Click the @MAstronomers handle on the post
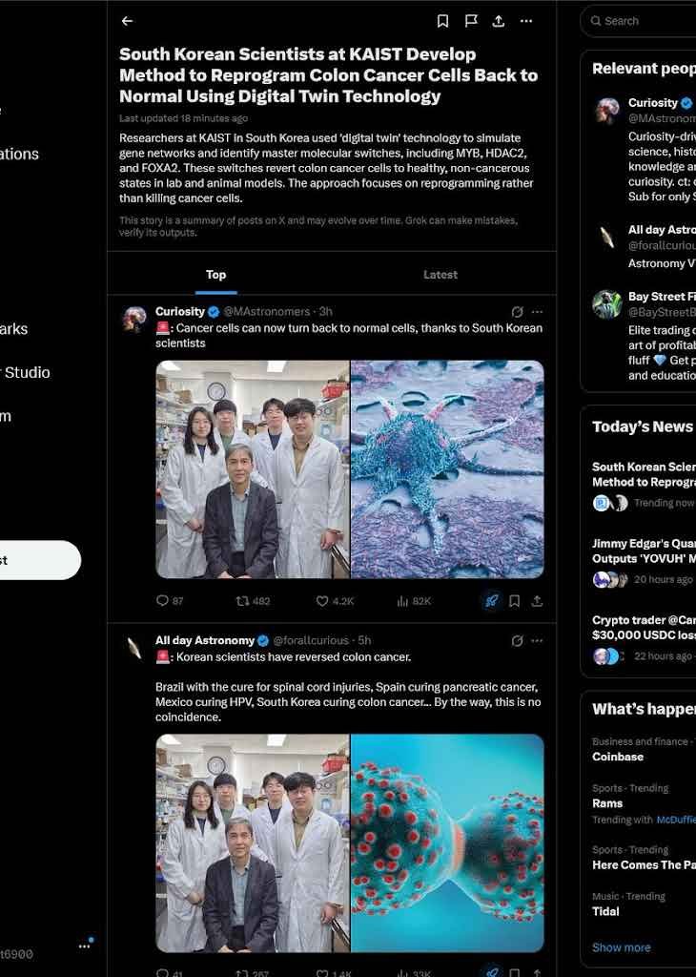 coord(266,312)
